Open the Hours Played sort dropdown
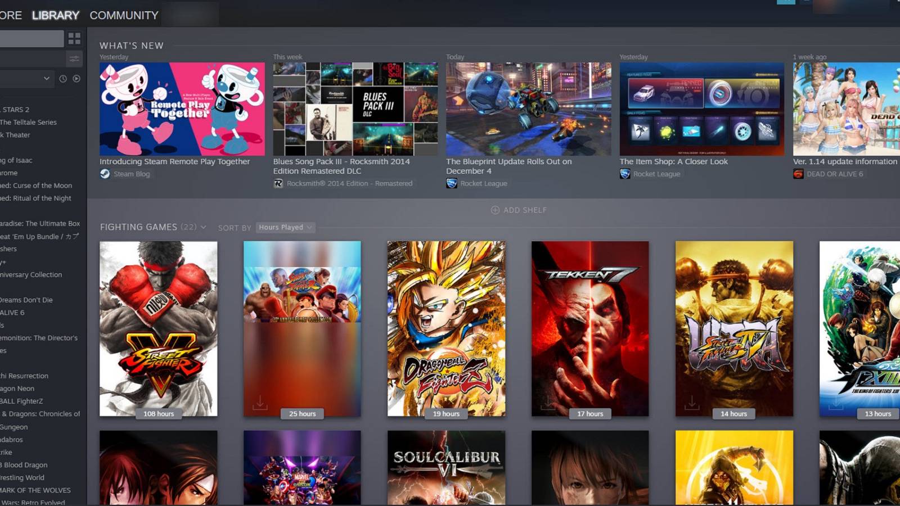Image resolution: width=900 pixels, height=506 pixels. (x=285, y=227)
